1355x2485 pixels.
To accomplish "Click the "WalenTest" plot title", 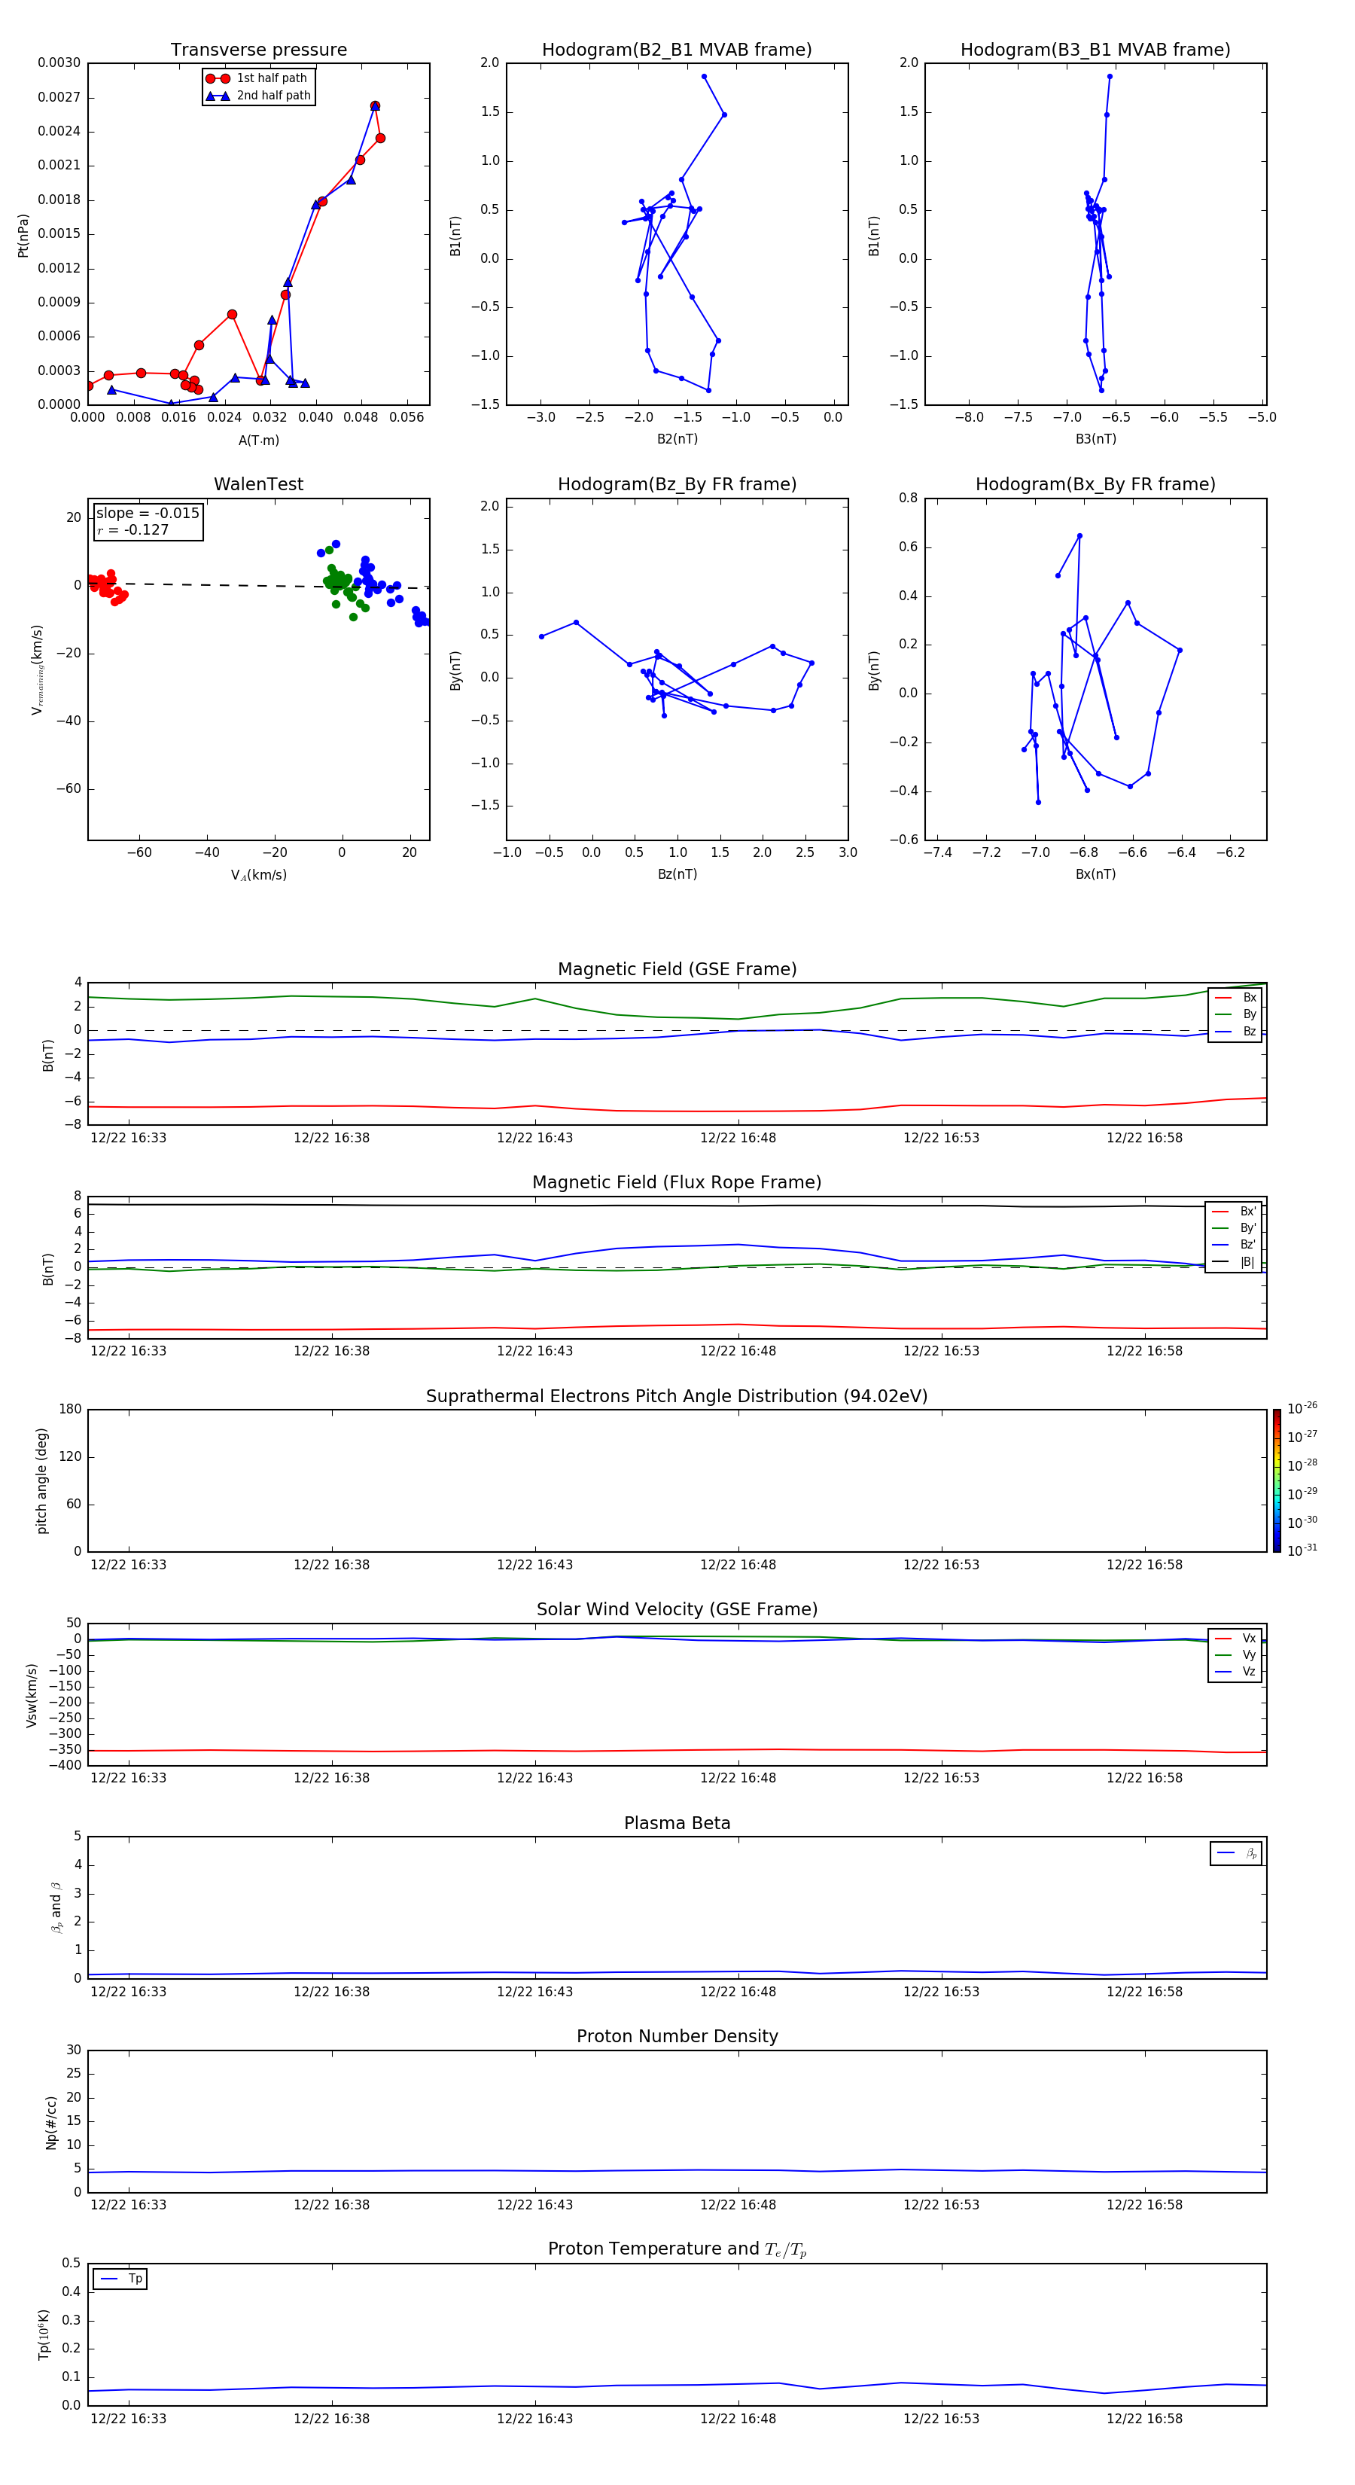I will click(x=258, y=484).
